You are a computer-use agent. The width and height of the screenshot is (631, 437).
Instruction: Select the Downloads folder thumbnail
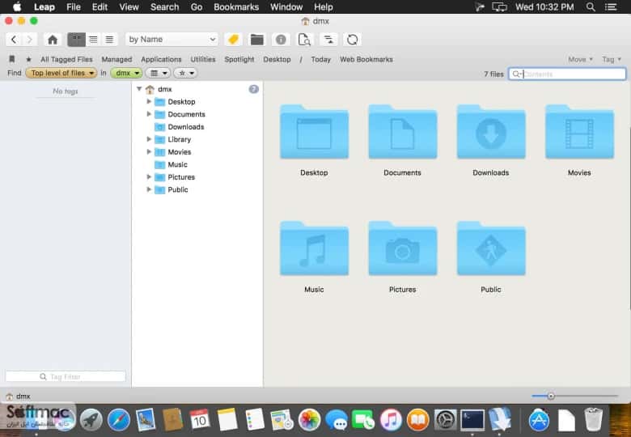[491, 141]
